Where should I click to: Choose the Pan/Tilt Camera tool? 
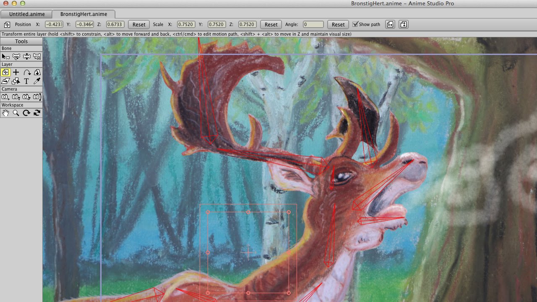(37, 97)
